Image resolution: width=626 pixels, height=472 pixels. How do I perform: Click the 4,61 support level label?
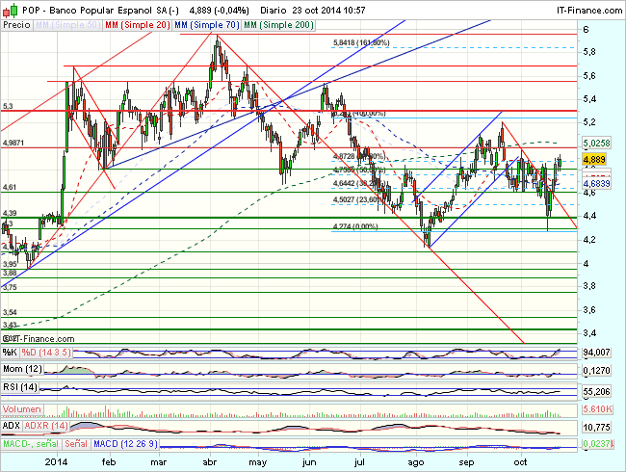click(10, 187)
